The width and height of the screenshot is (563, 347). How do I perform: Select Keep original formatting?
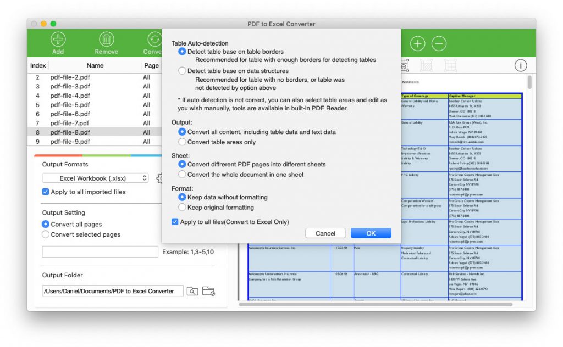tap(182, 207)
